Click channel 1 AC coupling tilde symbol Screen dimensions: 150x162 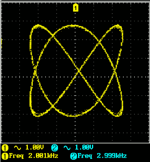click(x=17, y=148)
